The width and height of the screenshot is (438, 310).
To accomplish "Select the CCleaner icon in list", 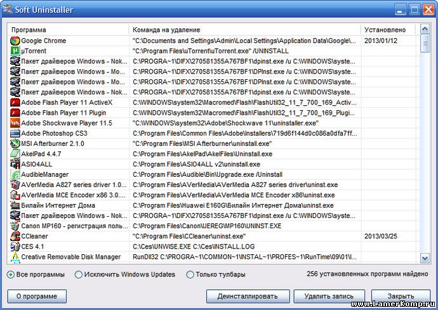I will coord(15,236).
